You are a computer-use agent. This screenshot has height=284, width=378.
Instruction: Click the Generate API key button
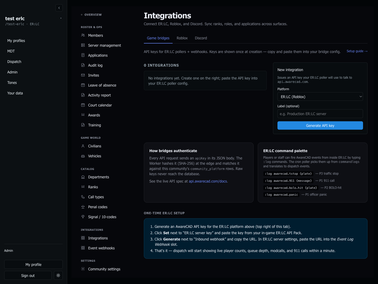(x=320, y=125)
